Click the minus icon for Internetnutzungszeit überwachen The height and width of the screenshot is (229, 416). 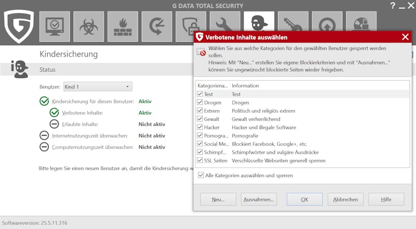(44, 136)
